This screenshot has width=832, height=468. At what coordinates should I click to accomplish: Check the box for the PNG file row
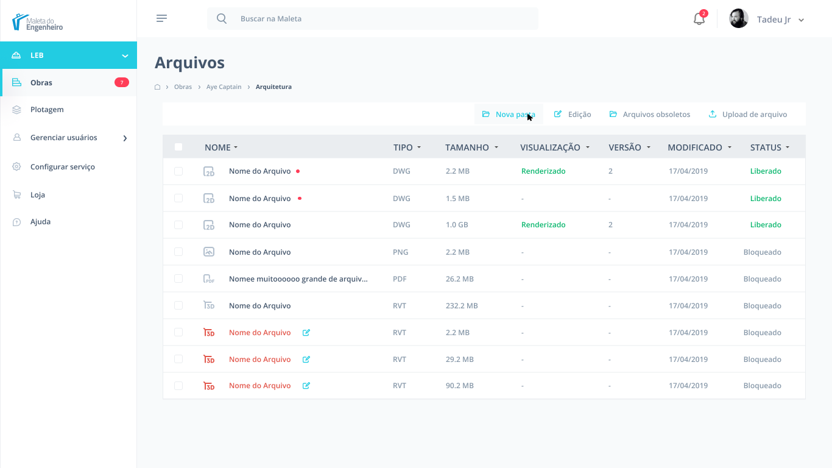(x=178, y=252)
